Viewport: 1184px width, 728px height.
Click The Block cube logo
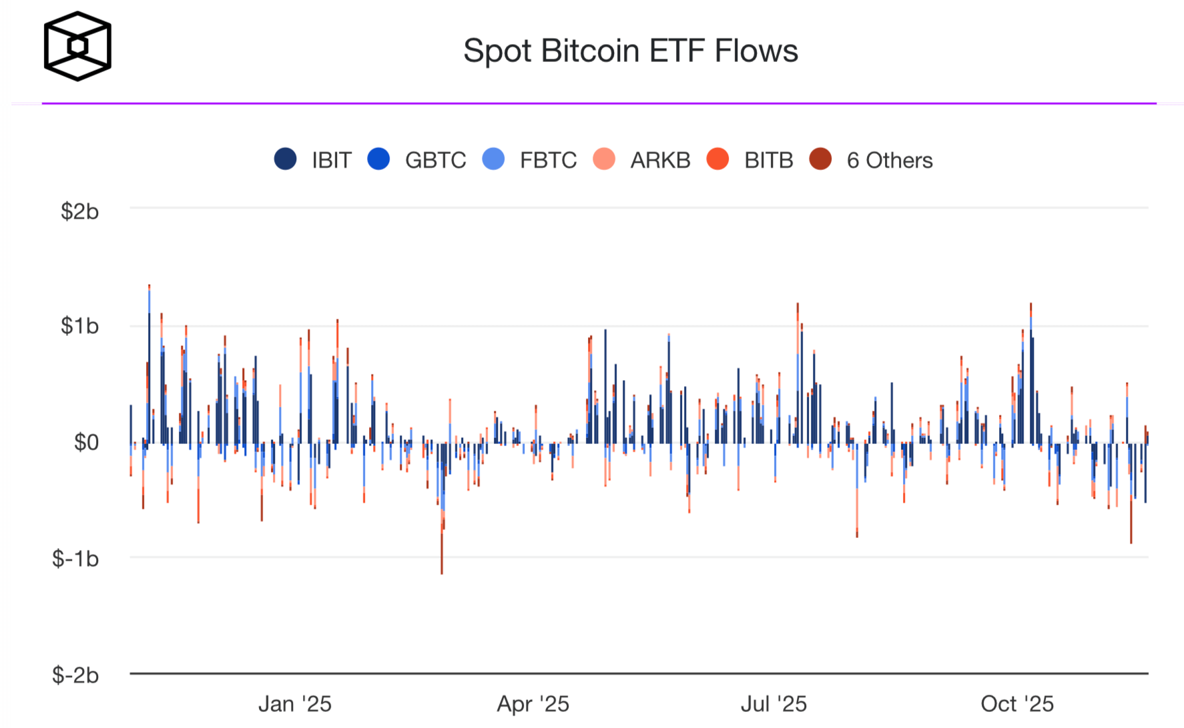pos(77,47)
